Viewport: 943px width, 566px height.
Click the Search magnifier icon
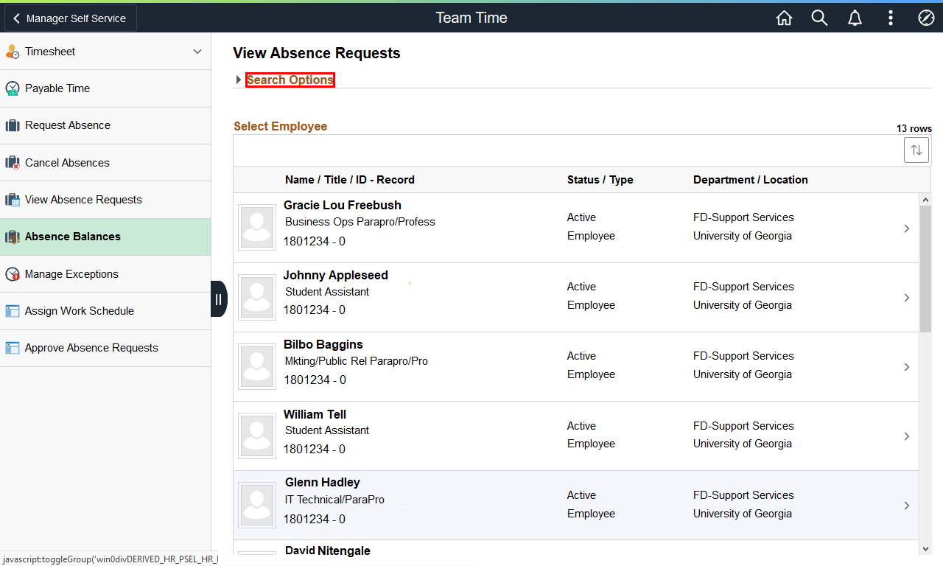(x=819, y=18)
